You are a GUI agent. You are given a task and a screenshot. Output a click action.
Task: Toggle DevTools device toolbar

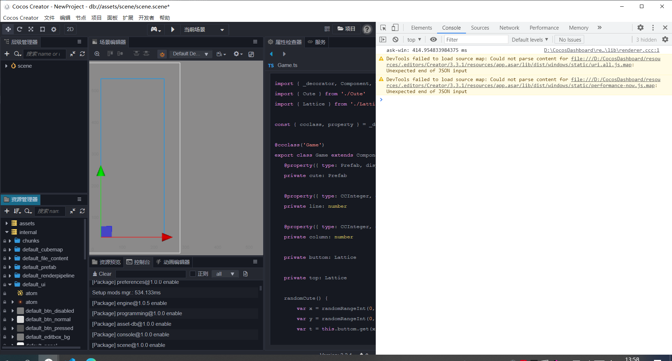[395, 27]
